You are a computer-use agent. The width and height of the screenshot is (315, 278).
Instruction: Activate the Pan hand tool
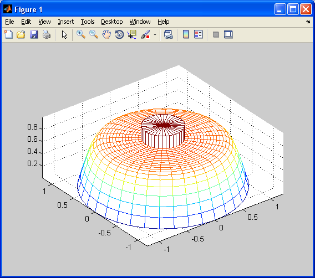[106, 35]
